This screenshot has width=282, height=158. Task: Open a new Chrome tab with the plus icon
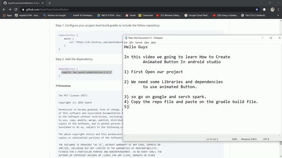(x=49, y=3)
